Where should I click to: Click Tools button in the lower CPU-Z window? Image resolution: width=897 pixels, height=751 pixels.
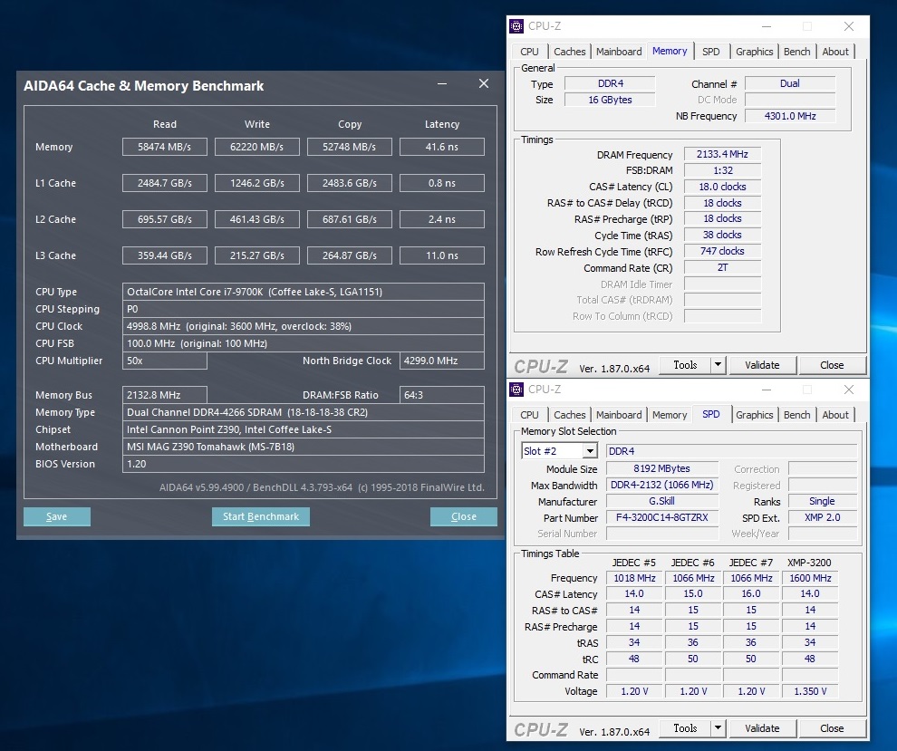pyautogui.click(x=685, y=728)
